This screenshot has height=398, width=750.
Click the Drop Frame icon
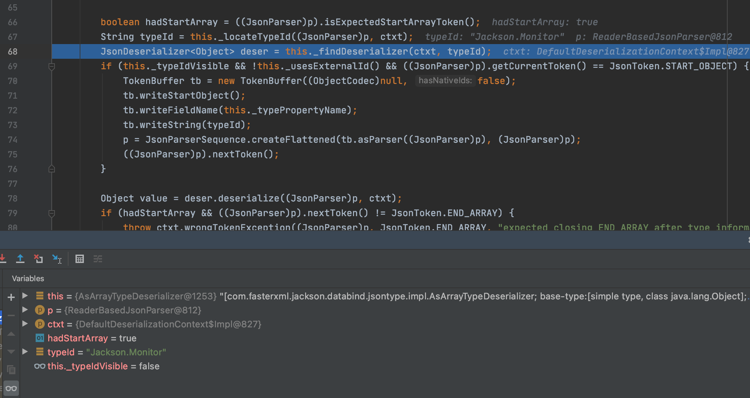(x=38, y=259)
